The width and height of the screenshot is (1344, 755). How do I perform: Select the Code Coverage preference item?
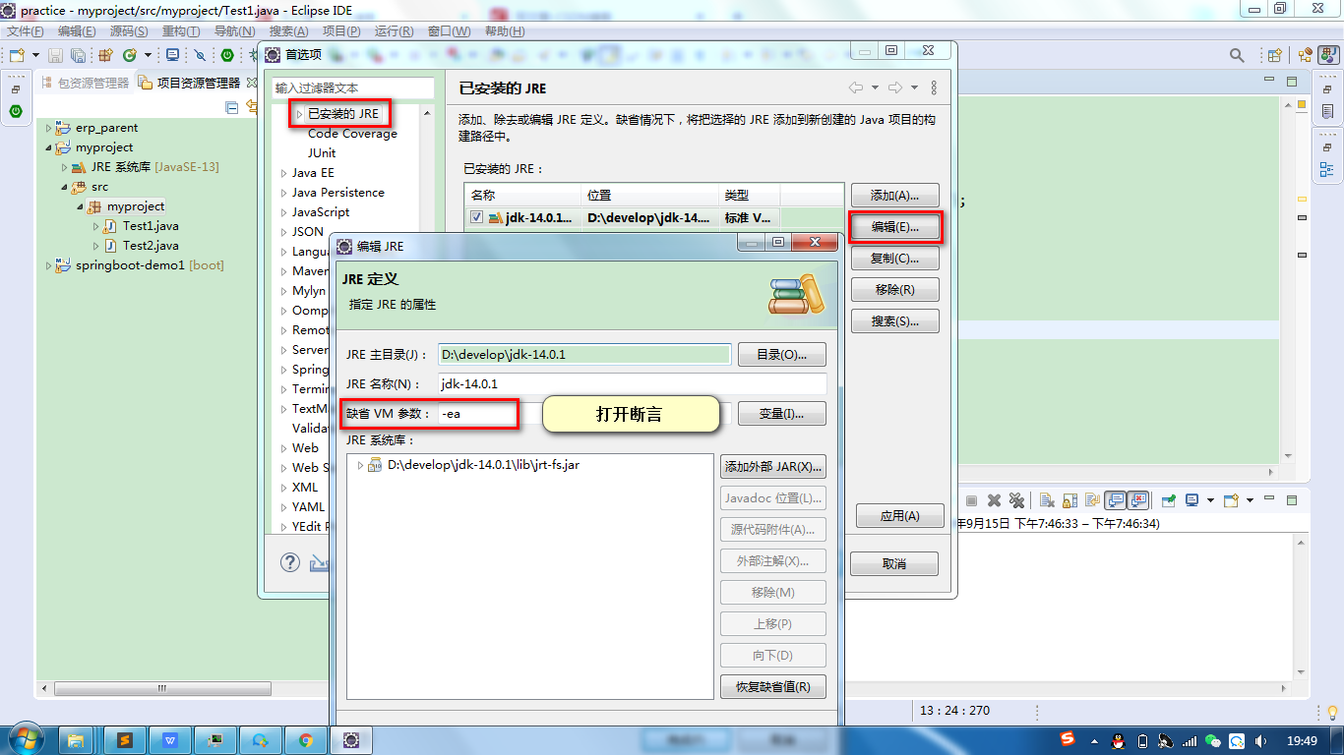[352, 134]
